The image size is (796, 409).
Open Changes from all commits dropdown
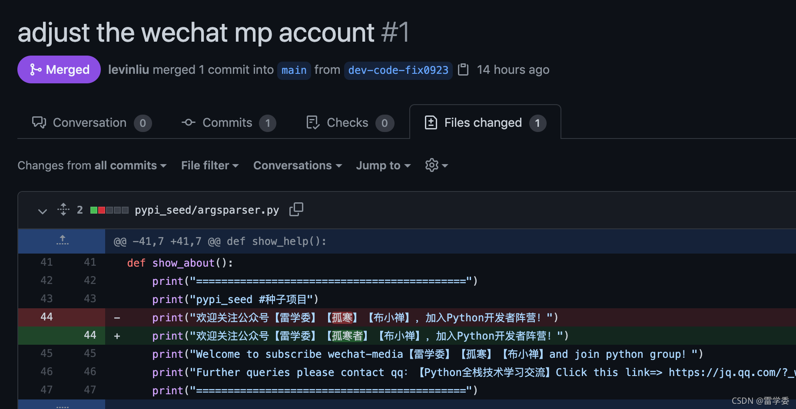click(x=92, y=165)
